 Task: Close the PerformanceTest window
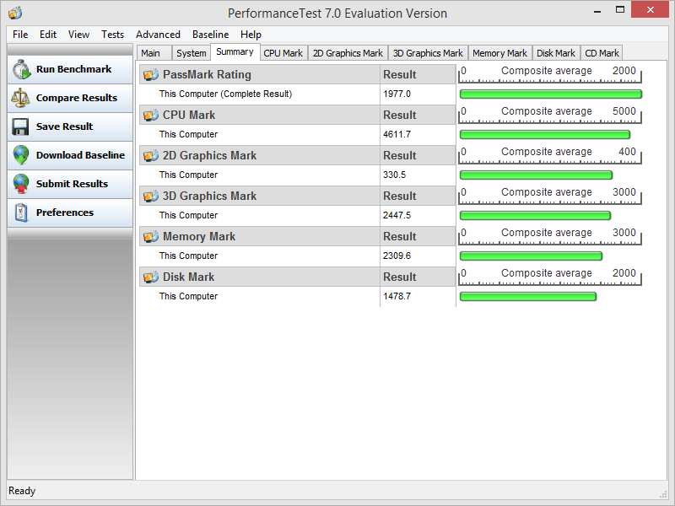650,9
